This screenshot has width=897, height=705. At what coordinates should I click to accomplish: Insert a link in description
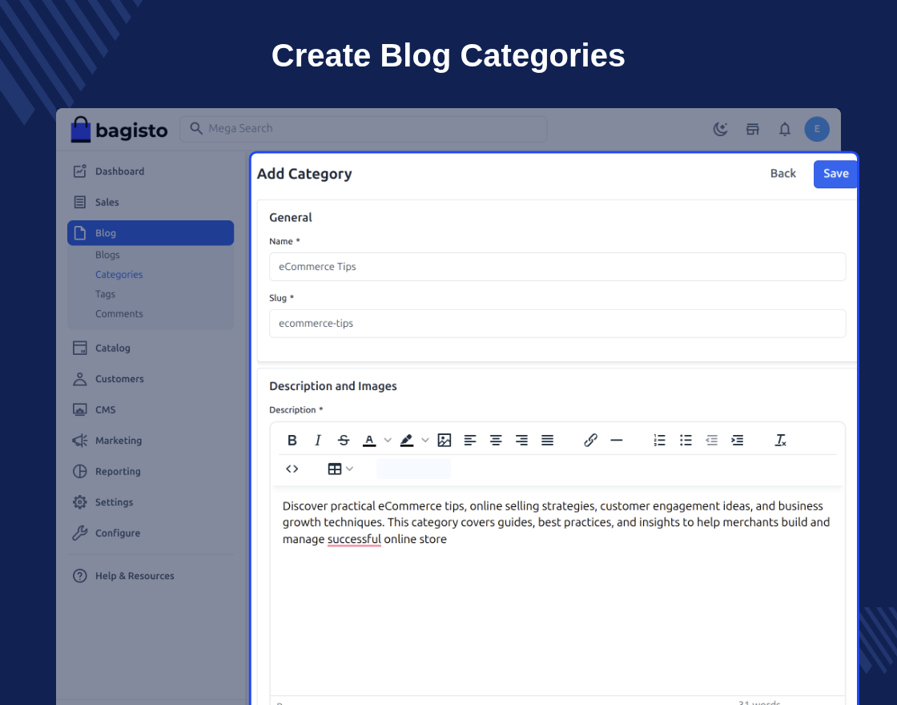(x=590, y=440)
